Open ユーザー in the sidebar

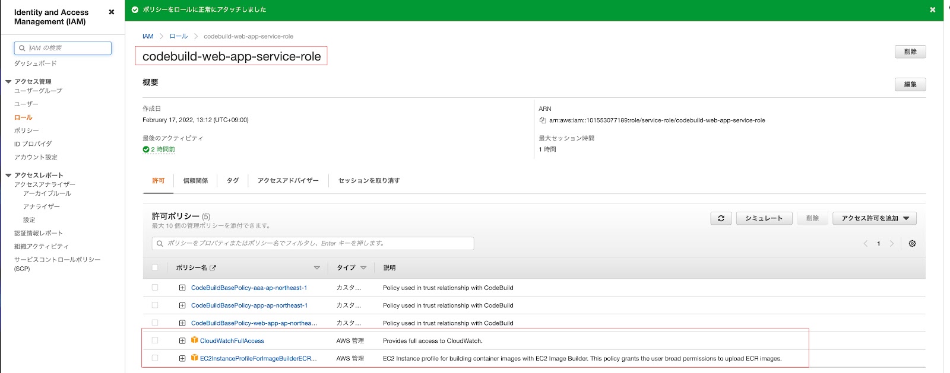[26, 104]
